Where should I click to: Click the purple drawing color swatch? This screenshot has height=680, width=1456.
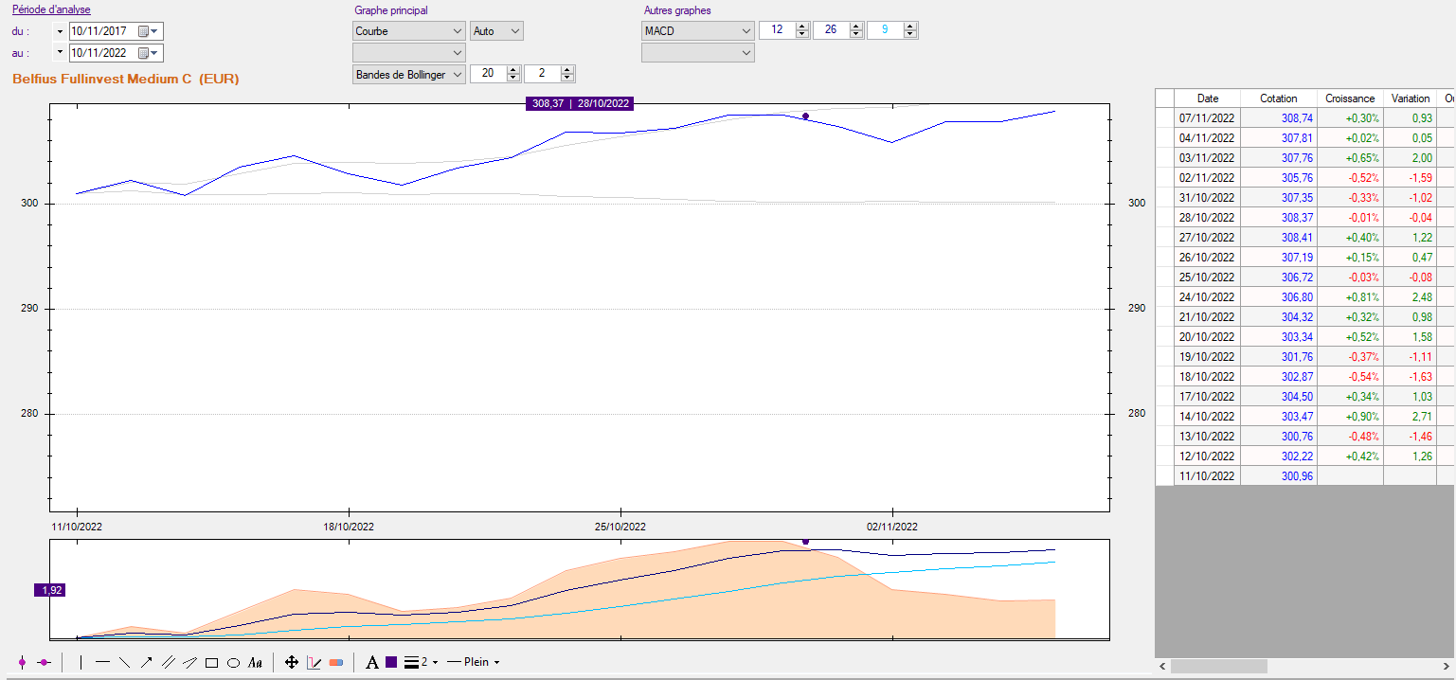pyautogui.click(x=391, y=662)
